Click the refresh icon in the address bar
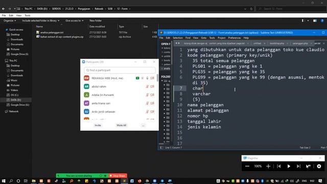This screenshot has height=184, width=327. point(251,9)
